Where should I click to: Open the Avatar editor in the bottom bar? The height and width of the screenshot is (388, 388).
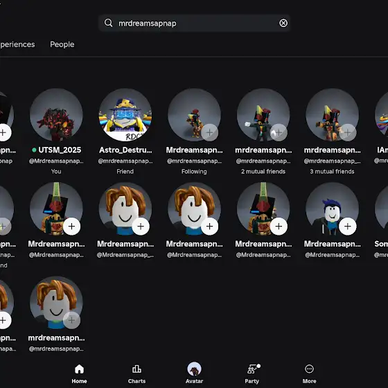point(194,373)
